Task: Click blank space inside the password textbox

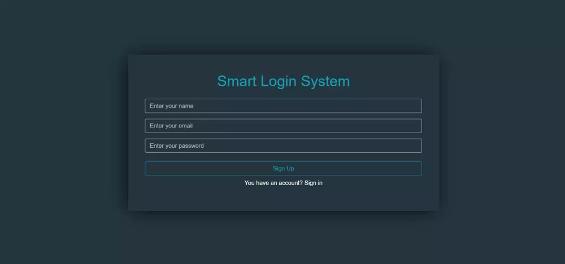Action: tap(324, 146)
